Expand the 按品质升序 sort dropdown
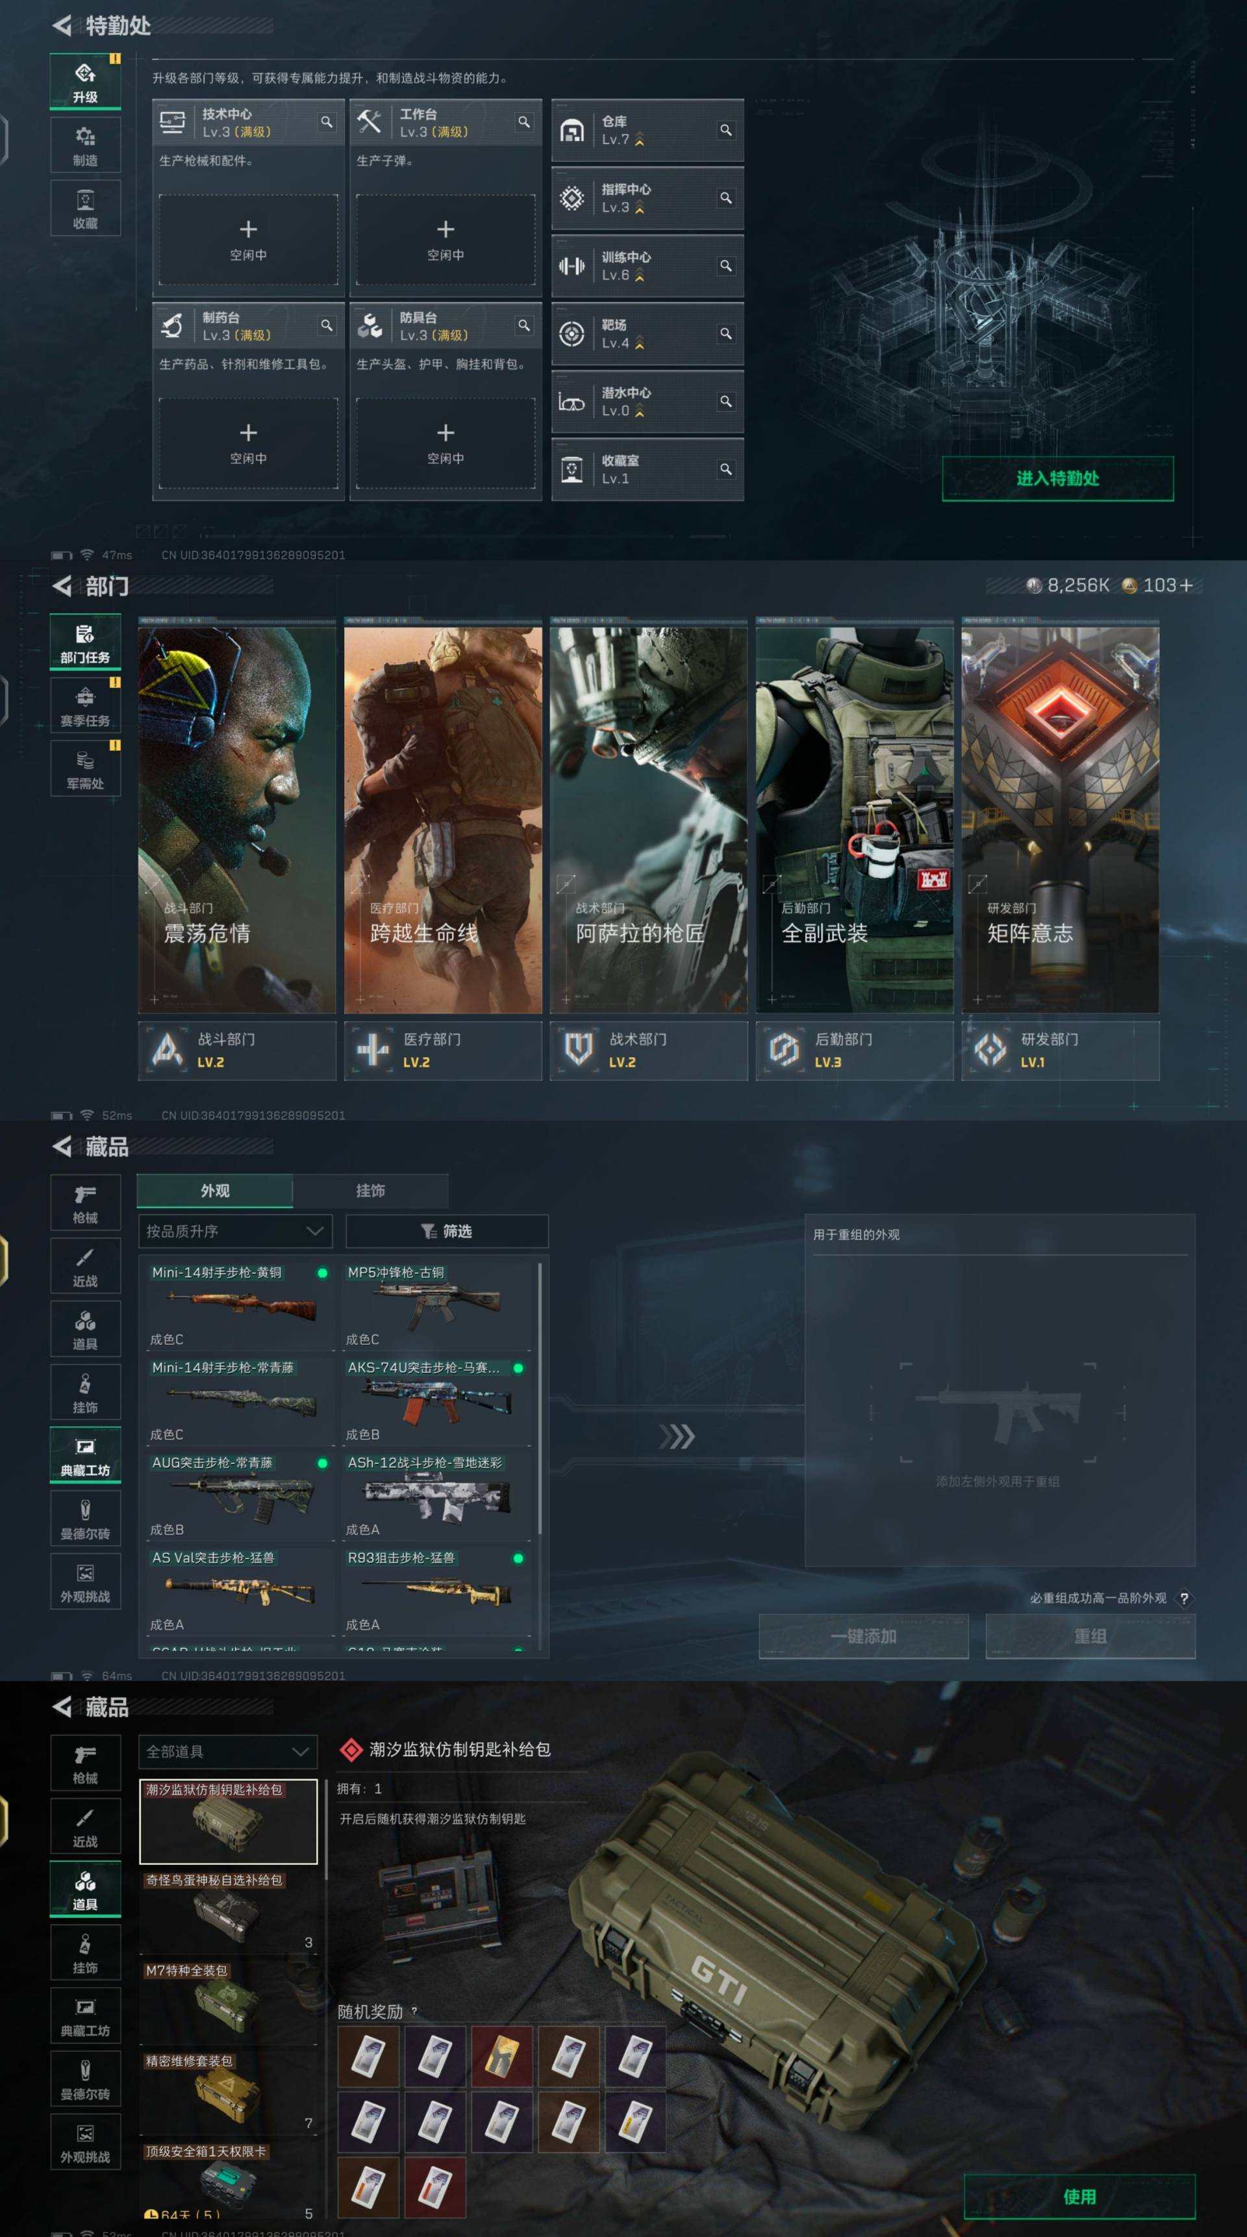This screenshot has height=2237, width=1247. point(234,1231)
